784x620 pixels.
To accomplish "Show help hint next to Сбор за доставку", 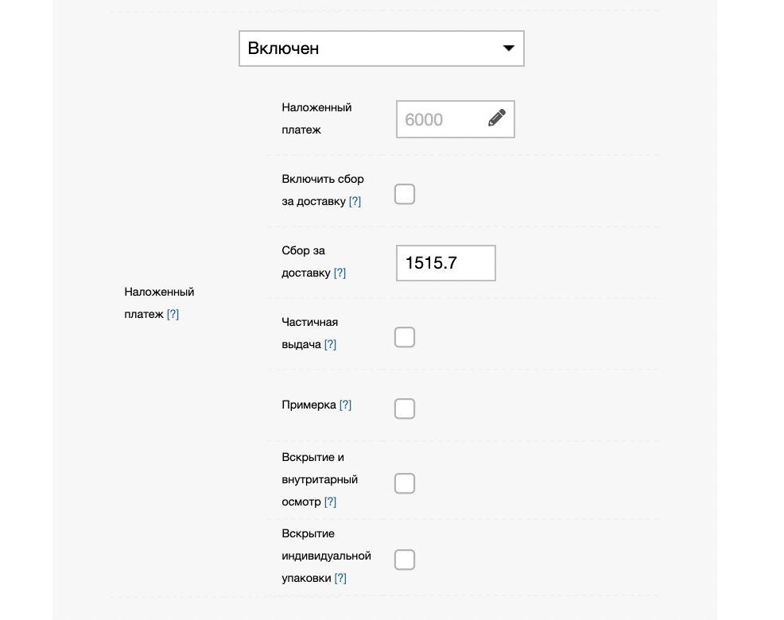I will [x=340, y=273].
